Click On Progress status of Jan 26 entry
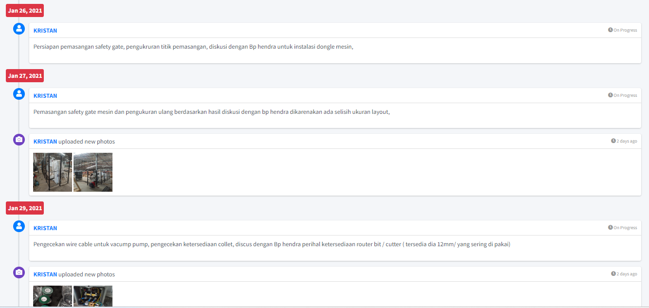This screenshot has height=308, width=649. [625, 30]
